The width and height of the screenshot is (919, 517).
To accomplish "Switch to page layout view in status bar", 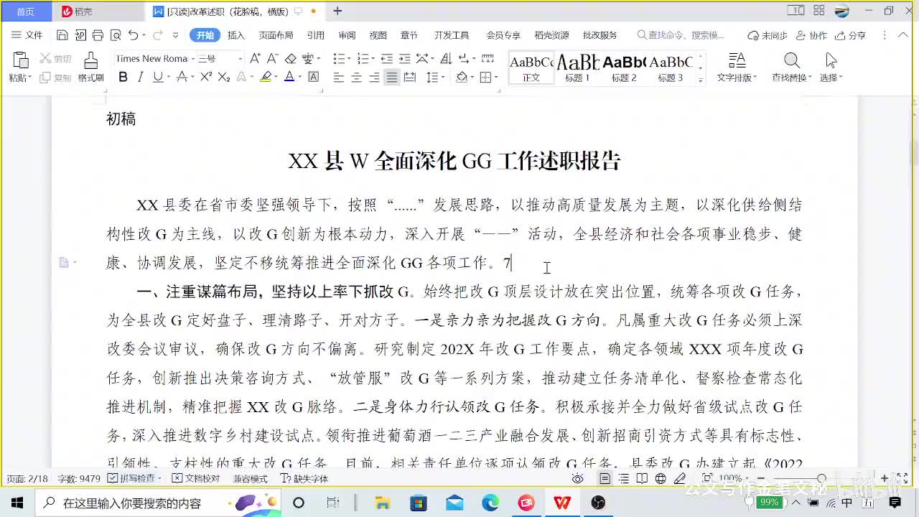I will 605,479.
